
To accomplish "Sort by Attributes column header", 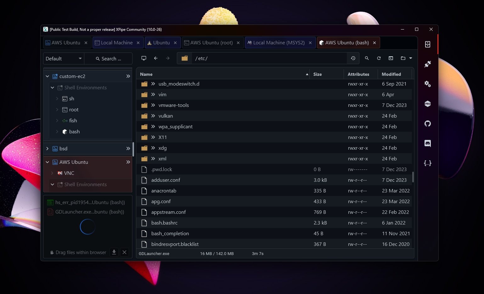I will pos(361,74).
